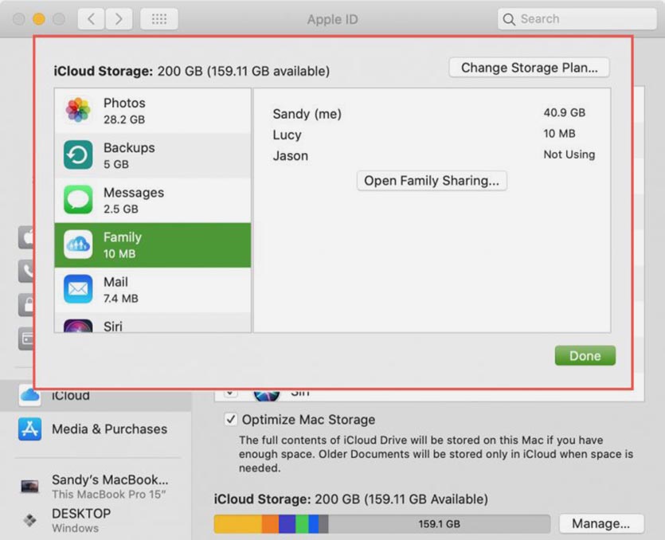This screenshot has height=540, width=665.
Task: Select the Media & Purchases sidebar item
Action: pos(109,428)
